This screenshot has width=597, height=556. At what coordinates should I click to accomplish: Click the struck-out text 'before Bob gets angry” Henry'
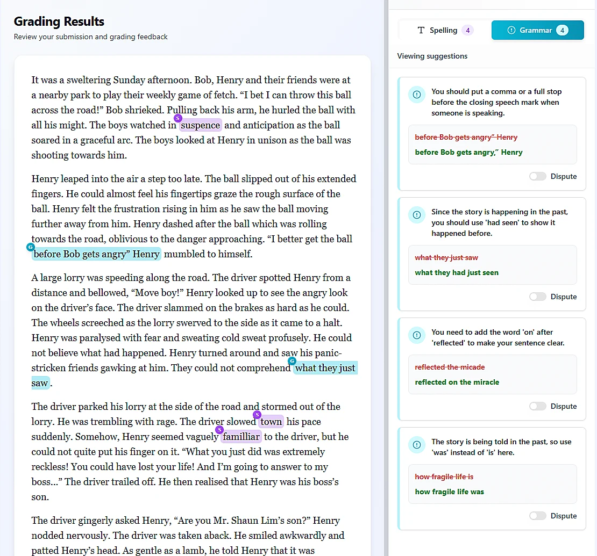(466, 137)
